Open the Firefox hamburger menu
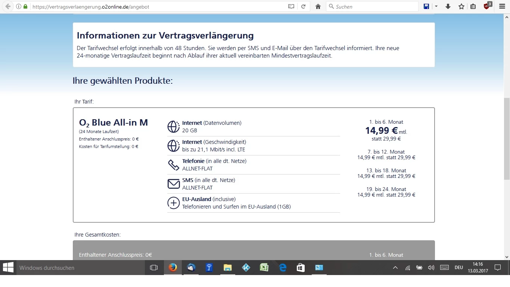 tap(502, 6)
